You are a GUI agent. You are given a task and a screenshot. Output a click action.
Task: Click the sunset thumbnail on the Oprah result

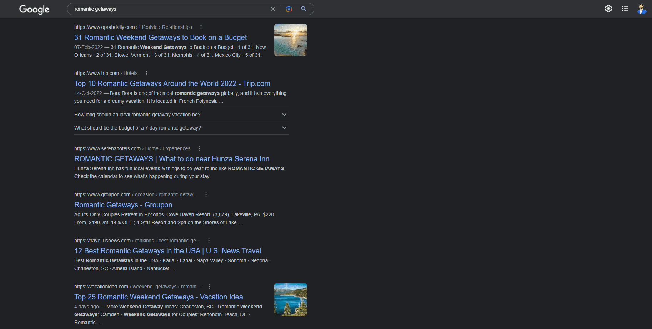[x=290, y=40]
